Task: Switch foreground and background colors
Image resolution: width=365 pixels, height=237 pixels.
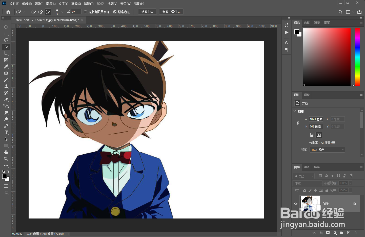Action: 8,171
